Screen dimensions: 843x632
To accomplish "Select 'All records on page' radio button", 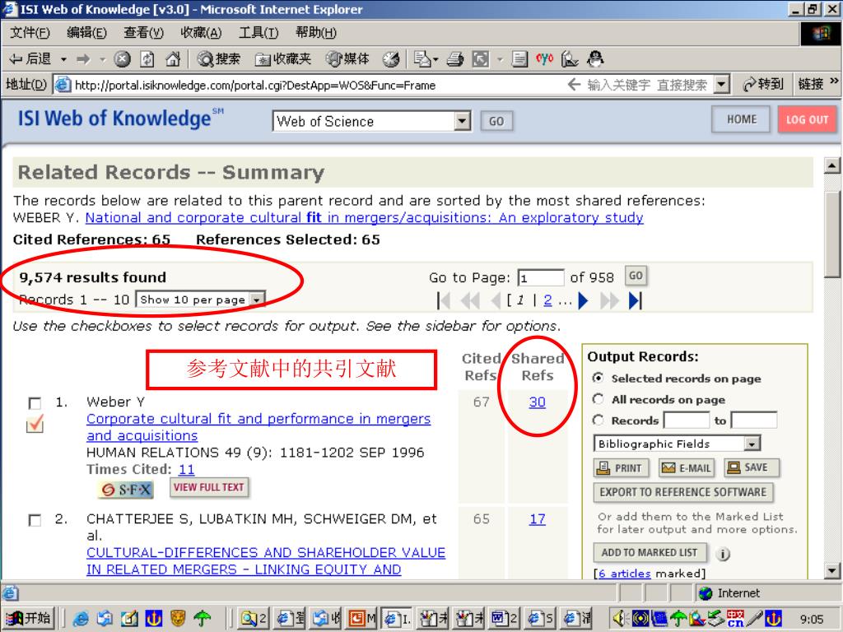I will 598,399.
